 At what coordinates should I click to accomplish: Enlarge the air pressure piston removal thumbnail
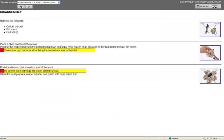click(x=210, y=53)
